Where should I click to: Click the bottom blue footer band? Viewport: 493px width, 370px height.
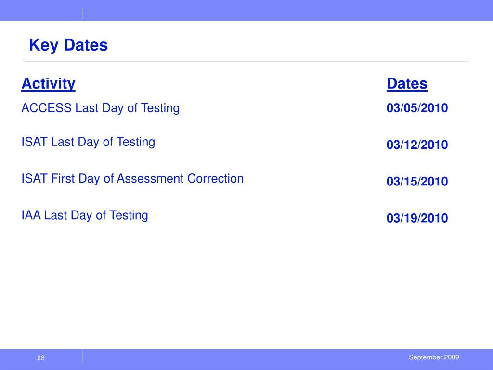click(x=246, y=359)
